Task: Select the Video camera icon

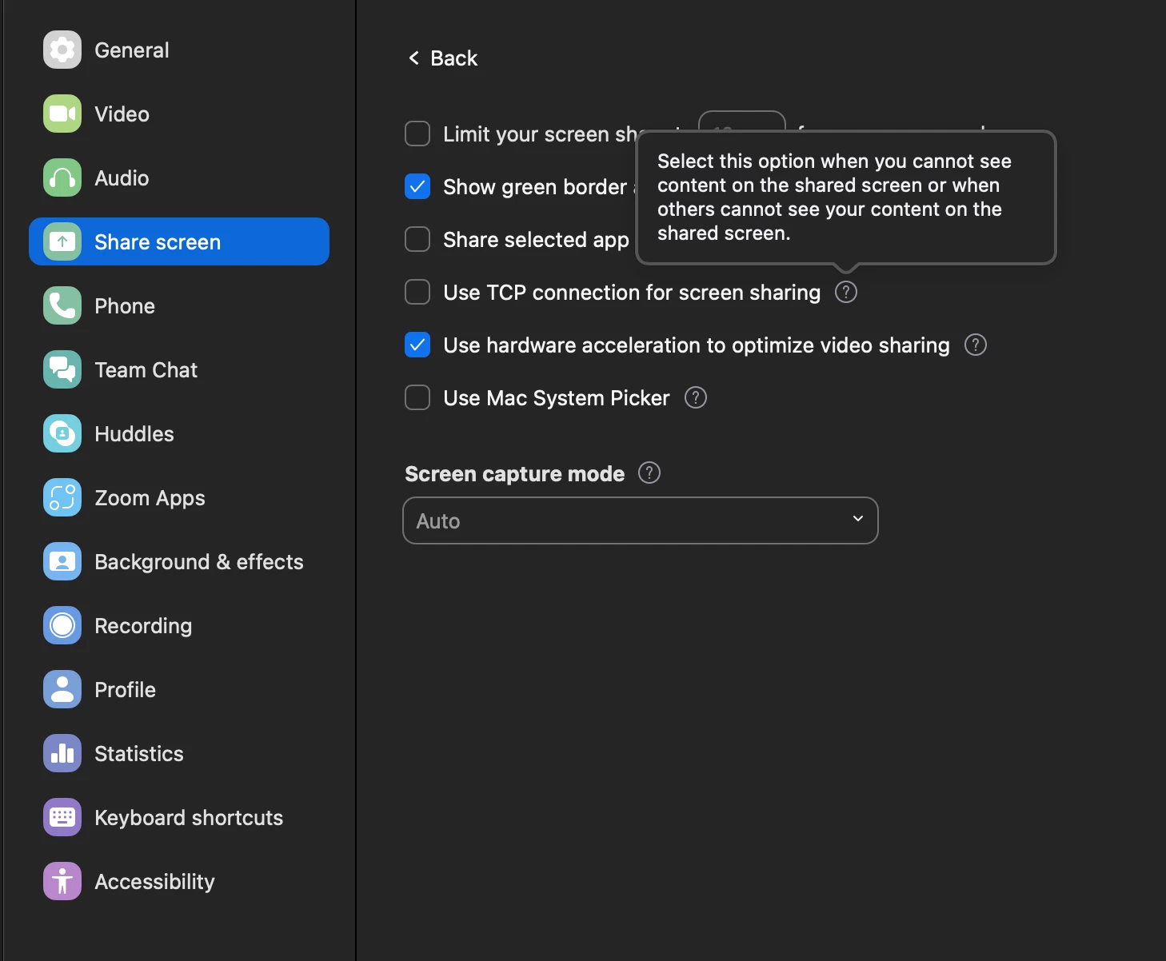Action: point(62,114)
